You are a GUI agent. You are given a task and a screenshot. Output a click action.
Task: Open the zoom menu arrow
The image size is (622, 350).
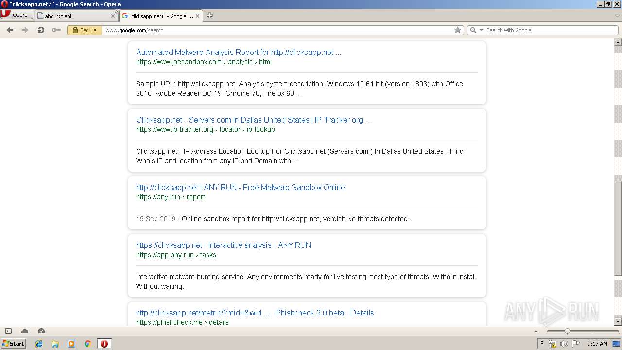click(x=536, y=331)
